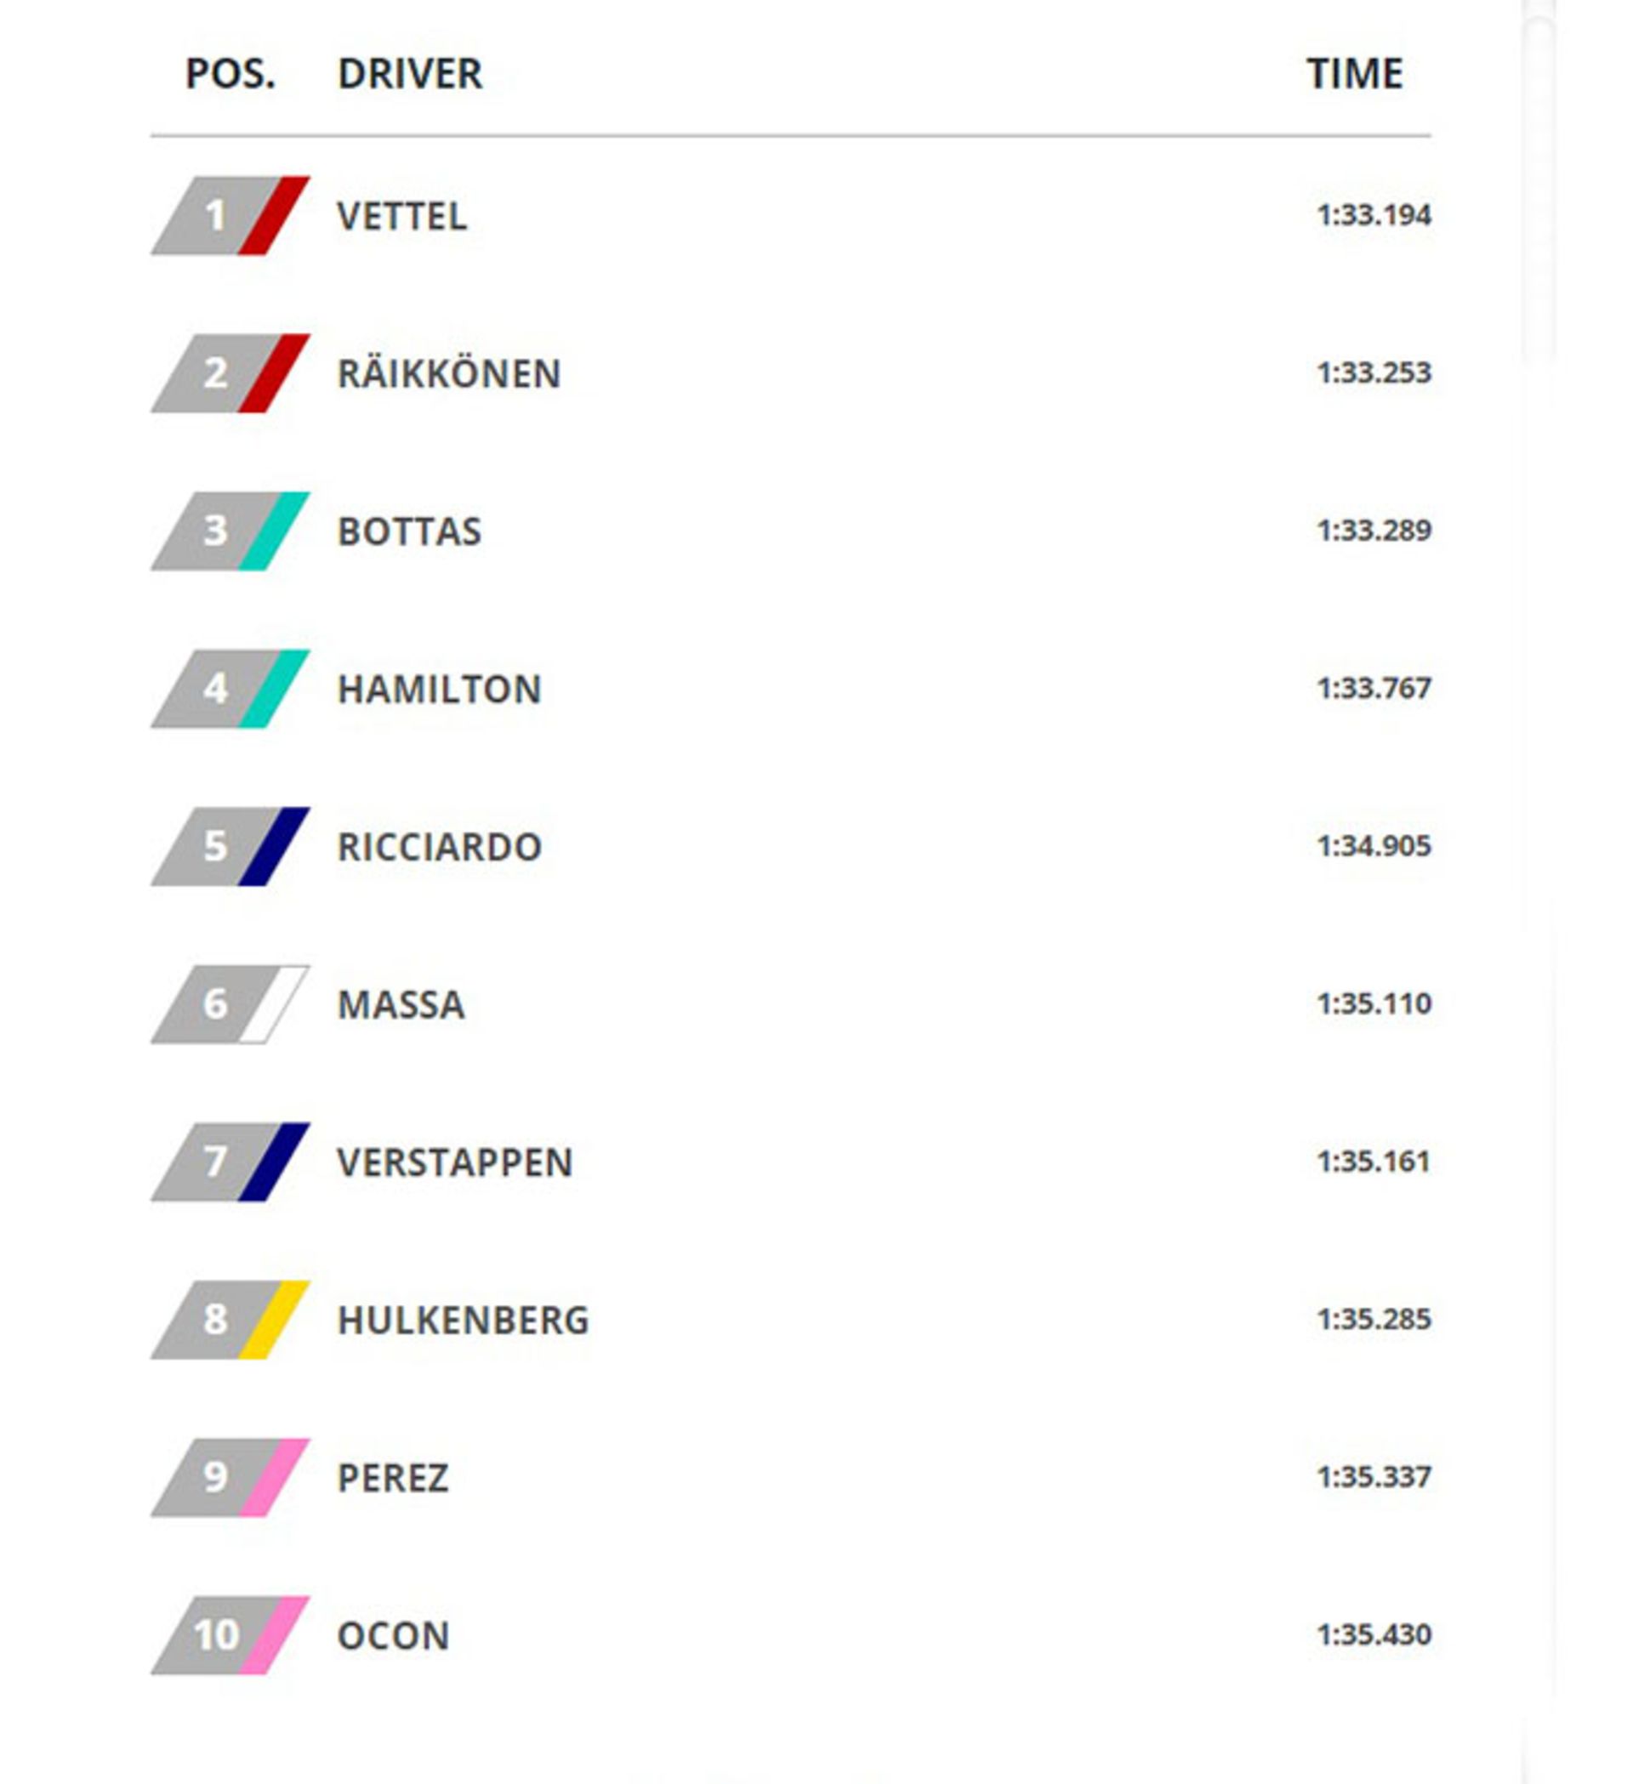This screenshot has width=1633, height=1784.
Task: Click the position 6 white-striped badge
Action: coord(230,1004)
